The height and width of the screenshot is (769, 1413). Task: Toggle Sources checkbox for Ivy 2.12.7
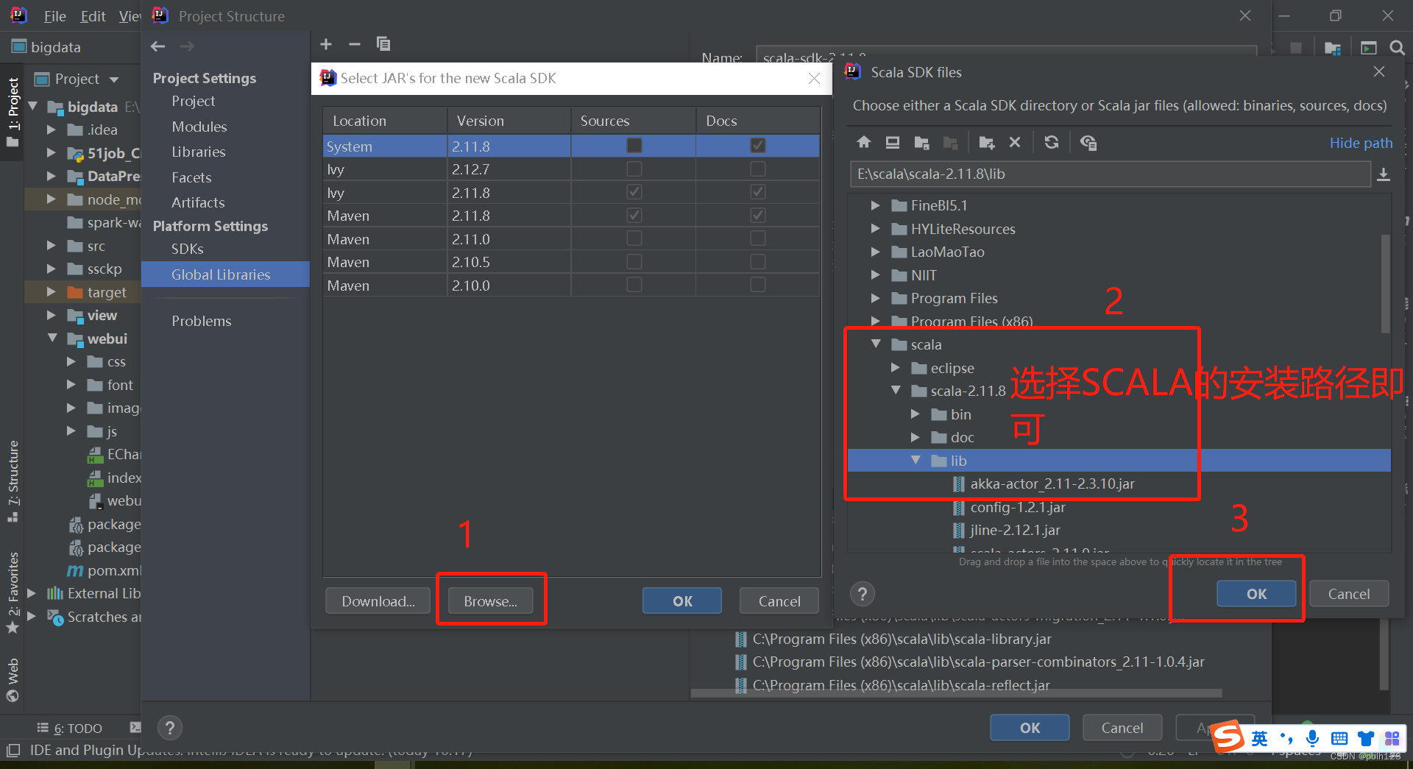click(x=634, y=169)
